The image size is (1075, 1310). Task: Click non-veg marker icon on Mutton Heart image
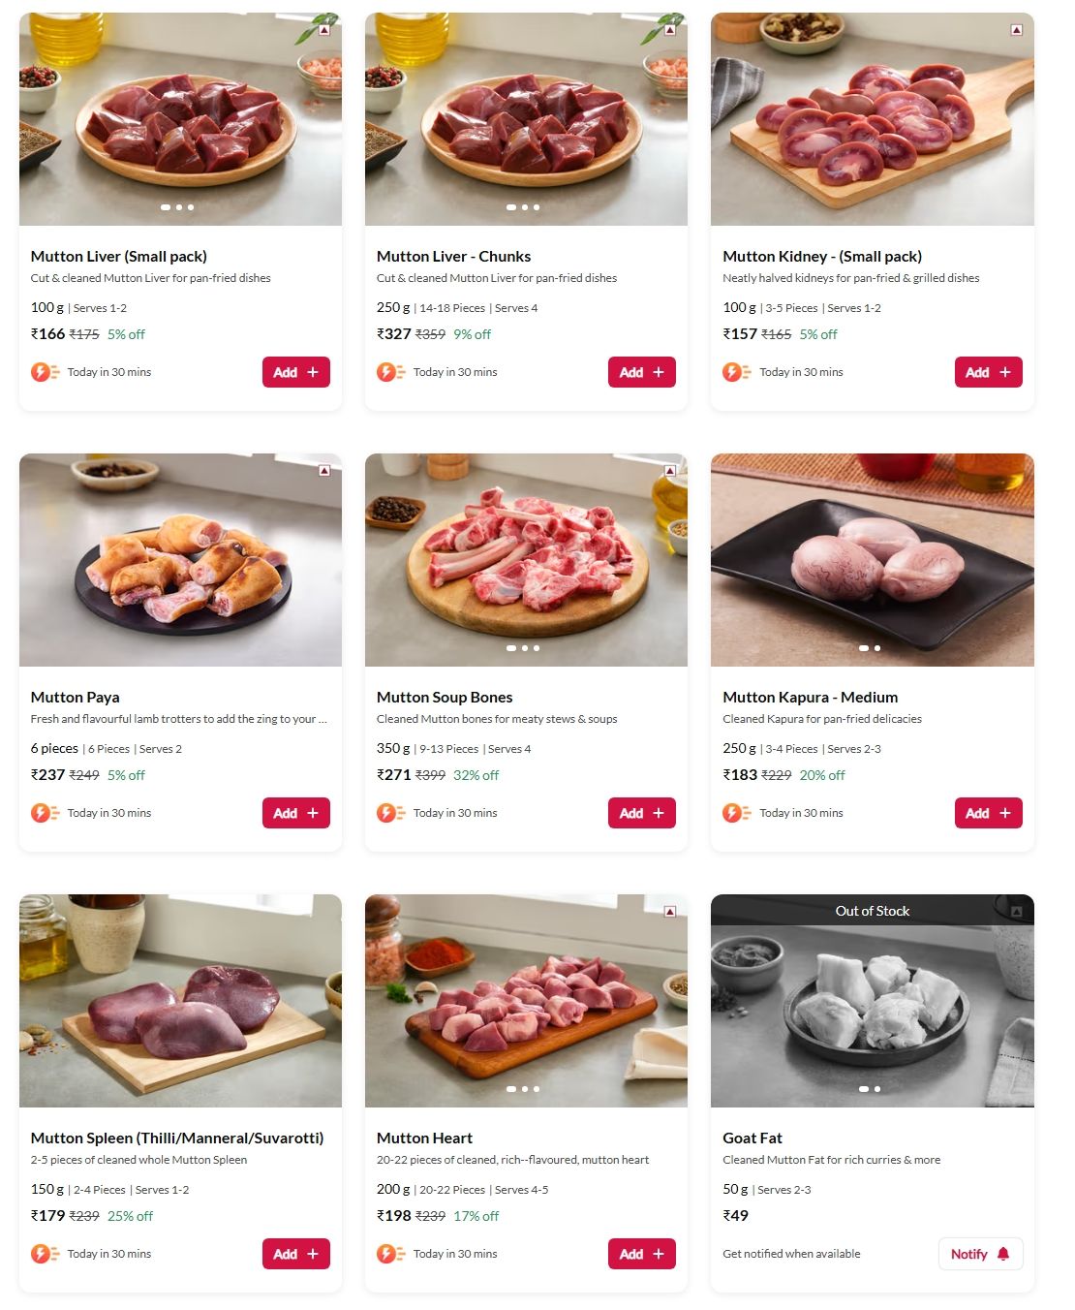tap(670, 912)
